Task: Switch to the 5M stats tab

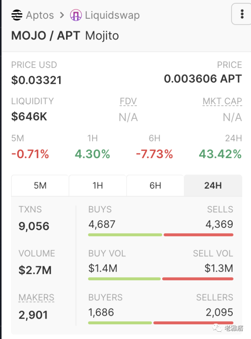Action: (x=40, y=186)
